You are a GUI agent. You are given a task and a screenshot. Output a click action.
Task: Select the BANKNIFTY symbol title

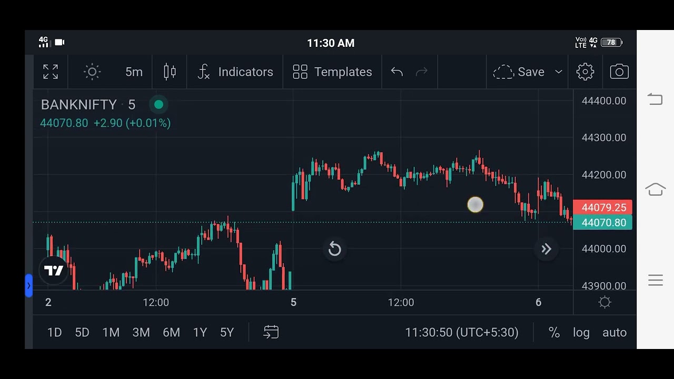[79, 105]
